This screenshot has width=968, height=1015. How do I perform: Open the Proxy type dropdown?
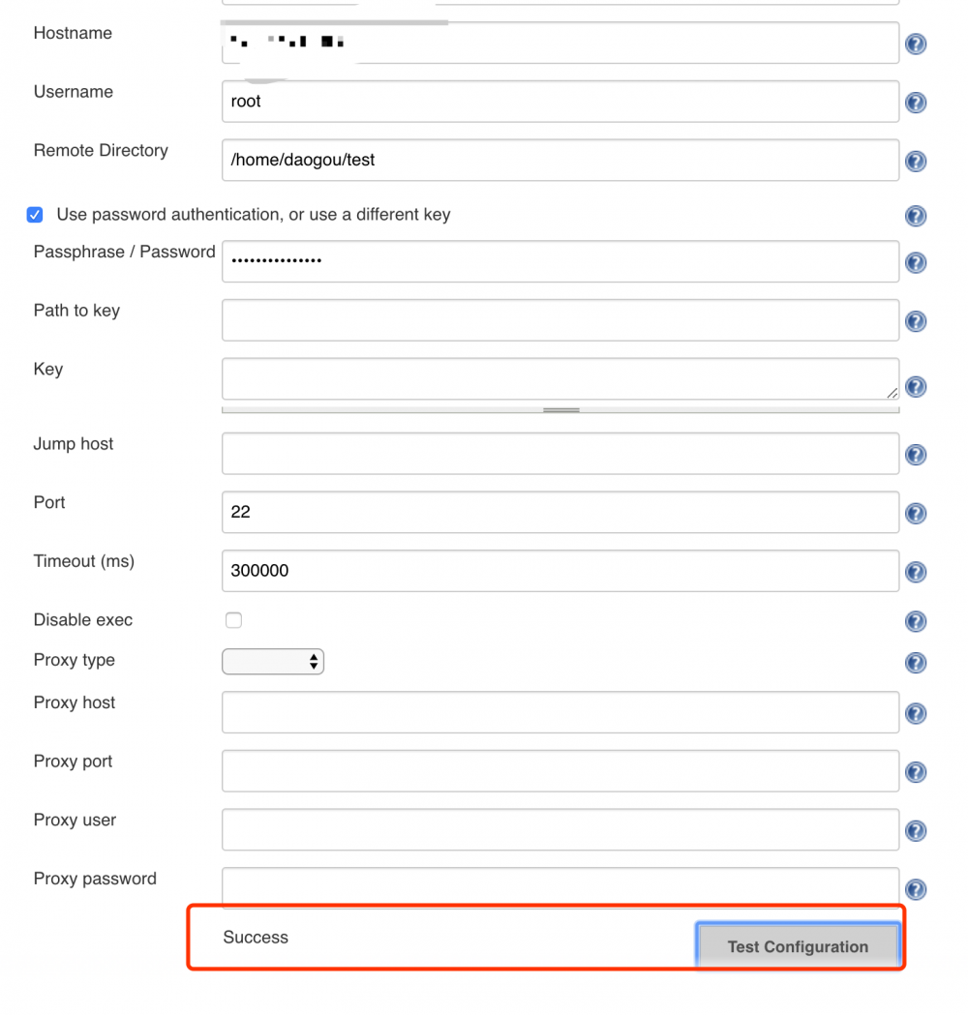[x=273, y=661]
